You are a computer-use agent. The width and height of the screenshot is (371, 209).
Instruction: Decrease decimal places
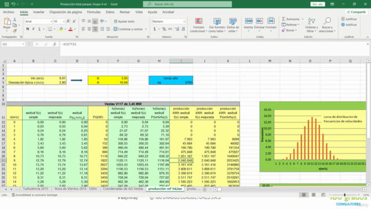(x=183, y=29)
